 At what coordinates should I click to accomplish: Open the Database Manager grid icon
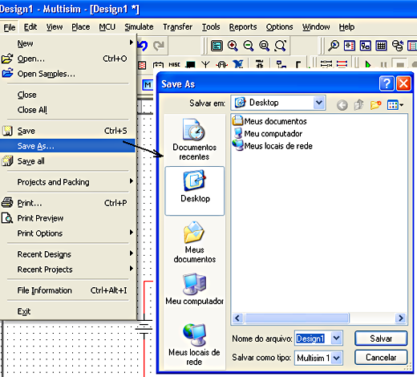point(381,46)
